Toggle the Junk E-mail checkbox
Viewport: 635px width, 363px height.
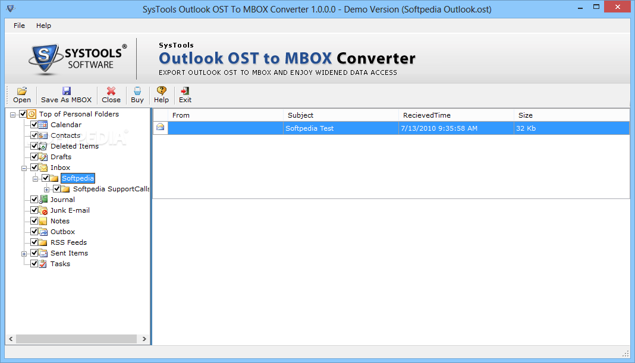pos(34,210)
